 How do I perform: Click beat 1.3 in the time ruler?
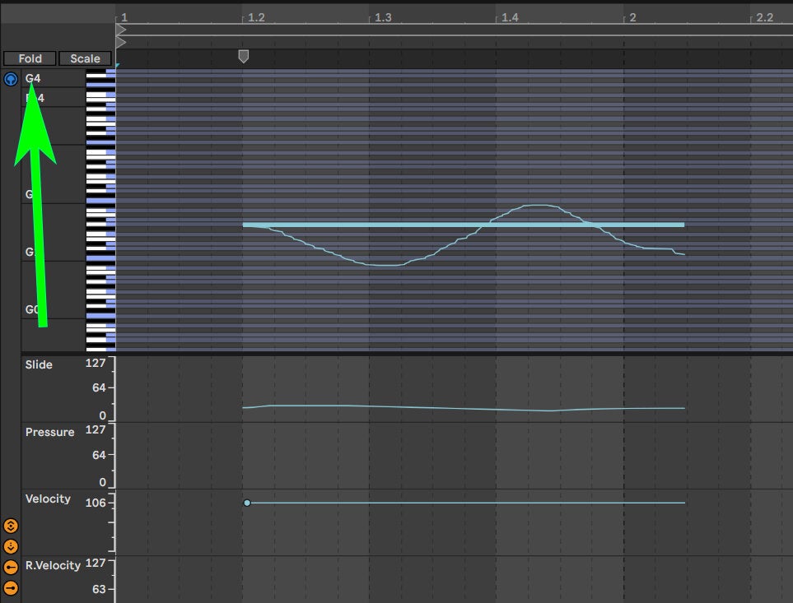pos(383,17)
